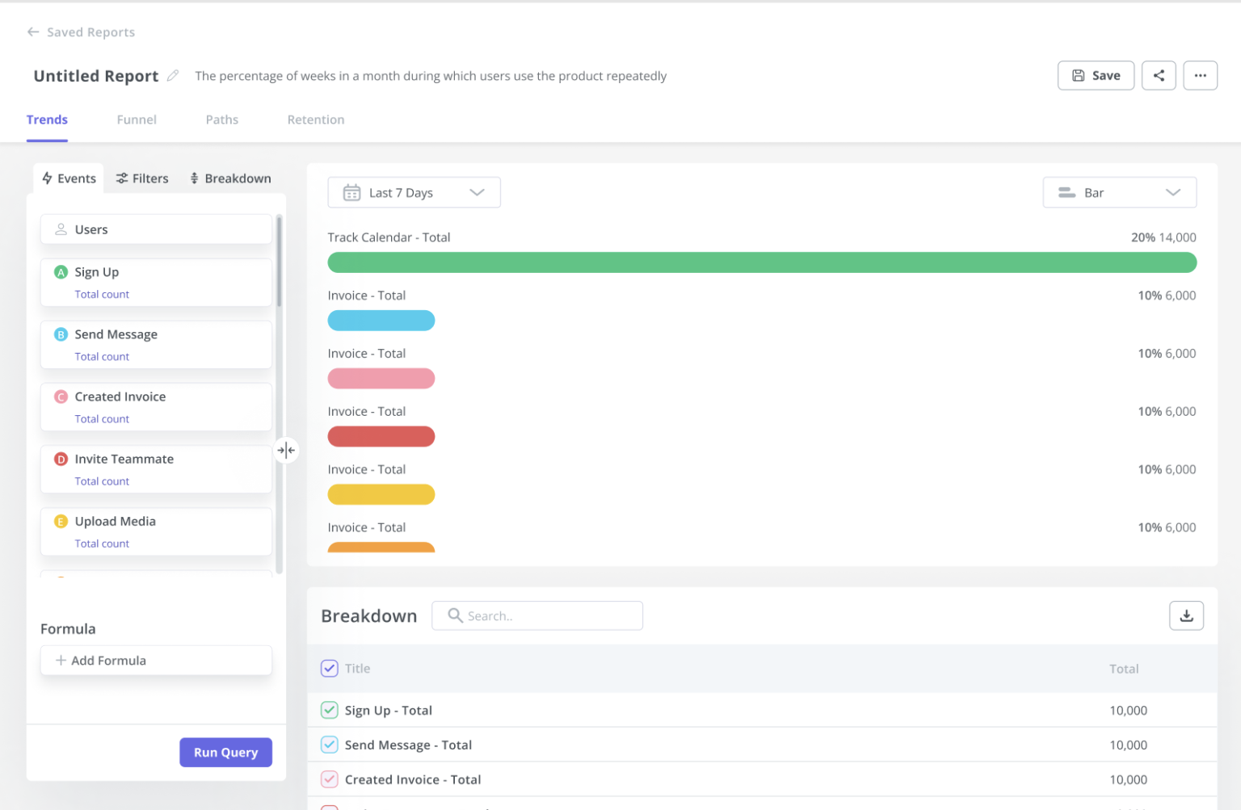Screen dimensions: 1241x810
Task: Click the Run Query button
Action: (x=225, y=752)
